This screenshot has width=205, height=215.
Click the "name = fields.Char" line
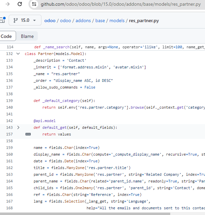67,148
